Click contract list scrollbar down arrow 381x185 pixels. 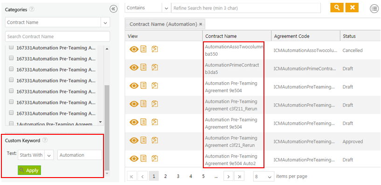[101, 122]
